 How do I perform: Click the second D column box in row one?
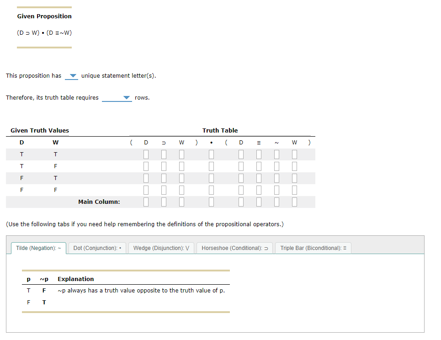(241, 154)
